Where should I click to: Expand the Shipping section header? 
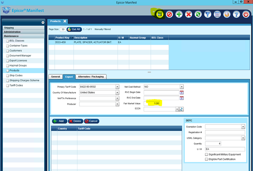(x=24, y=27)
